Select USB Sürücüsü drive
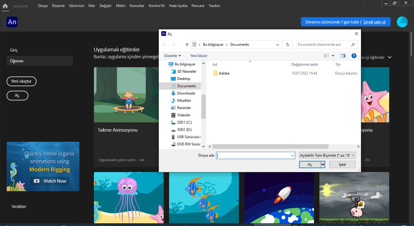414x226 pixels. click(x=185, y=137)
